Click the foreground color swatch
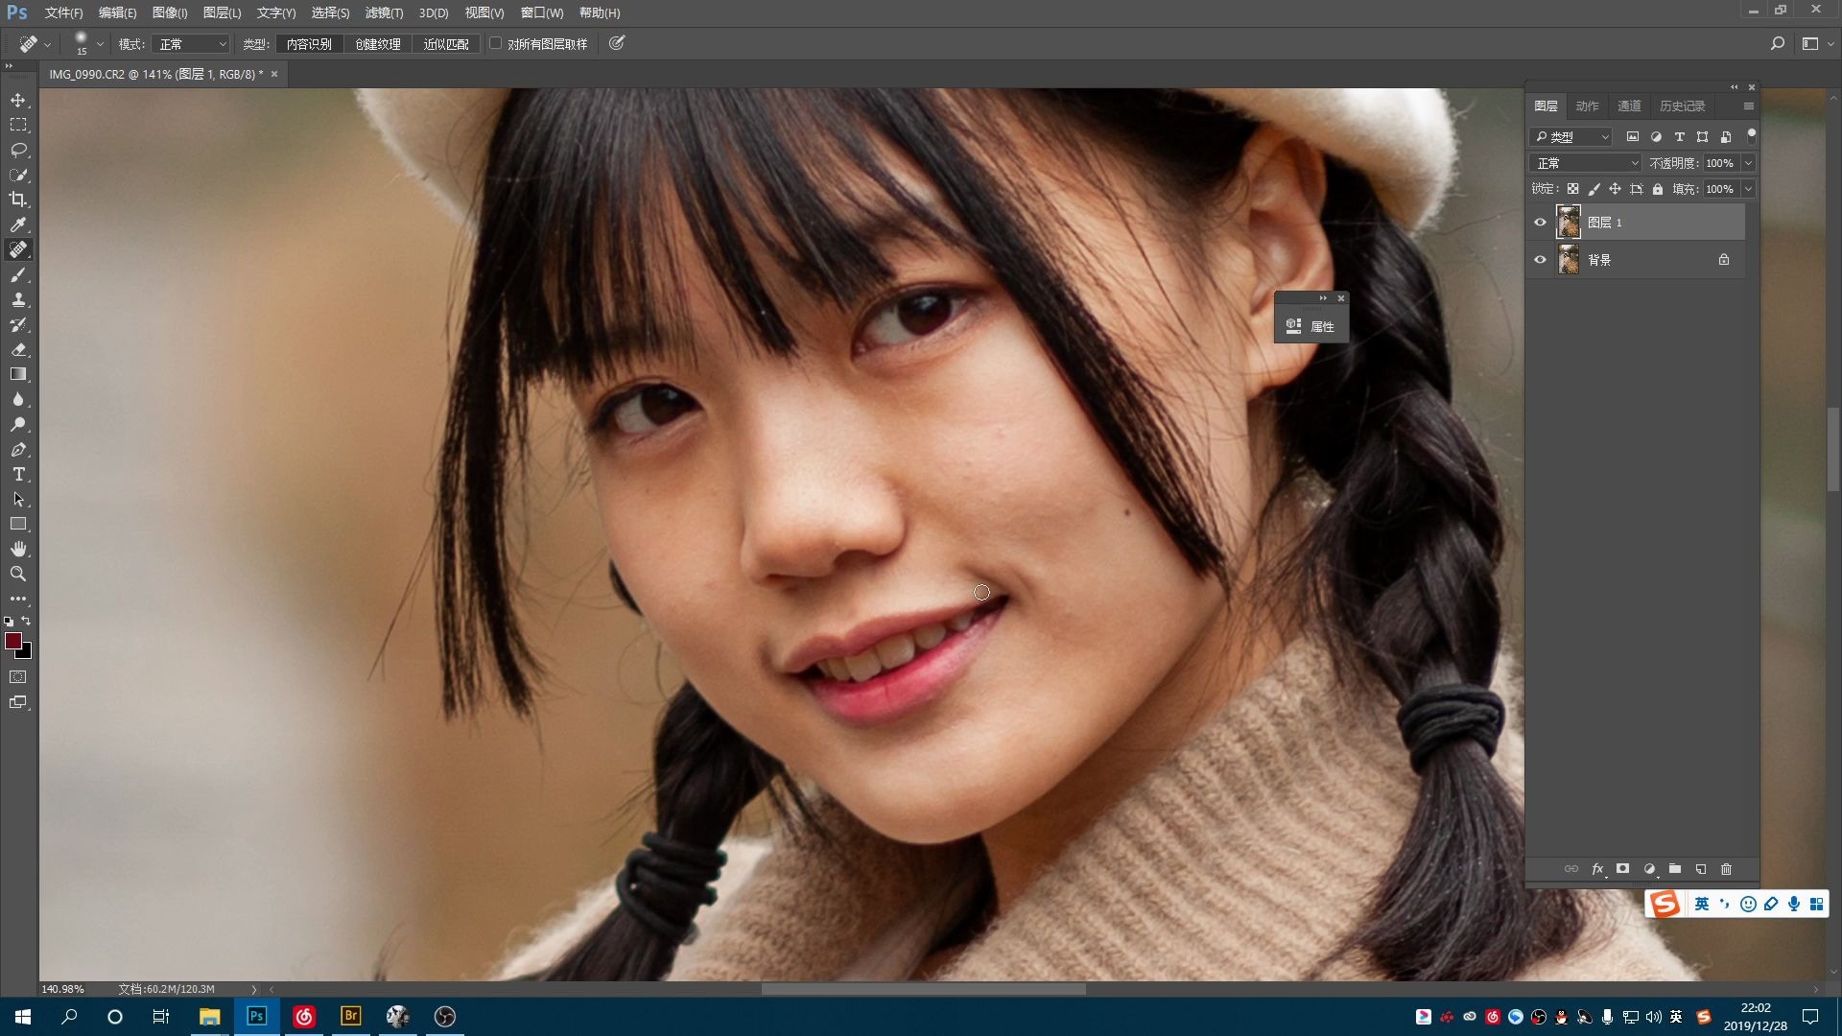1842x1036 pixels. click(x=13, y=641)
